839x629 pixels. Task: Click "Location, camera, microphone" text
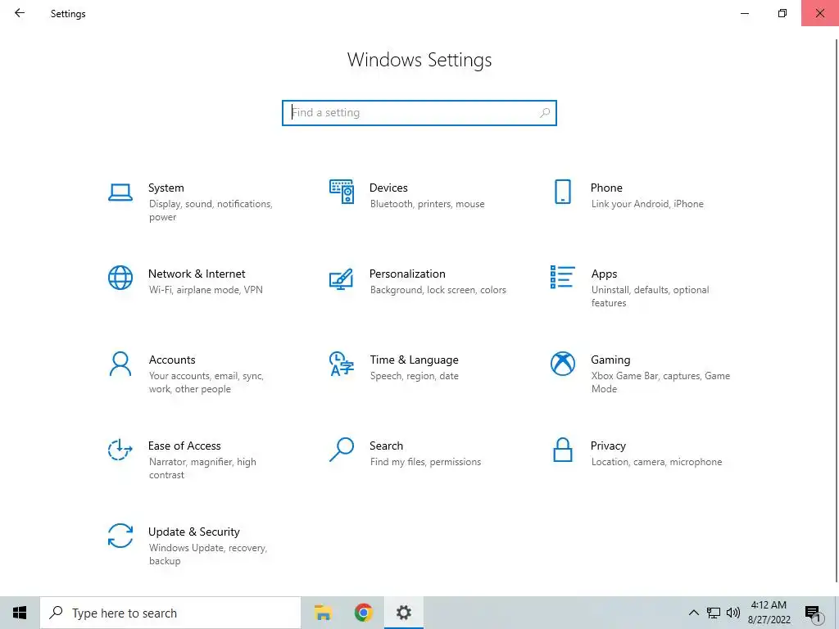tap(656, 462)
